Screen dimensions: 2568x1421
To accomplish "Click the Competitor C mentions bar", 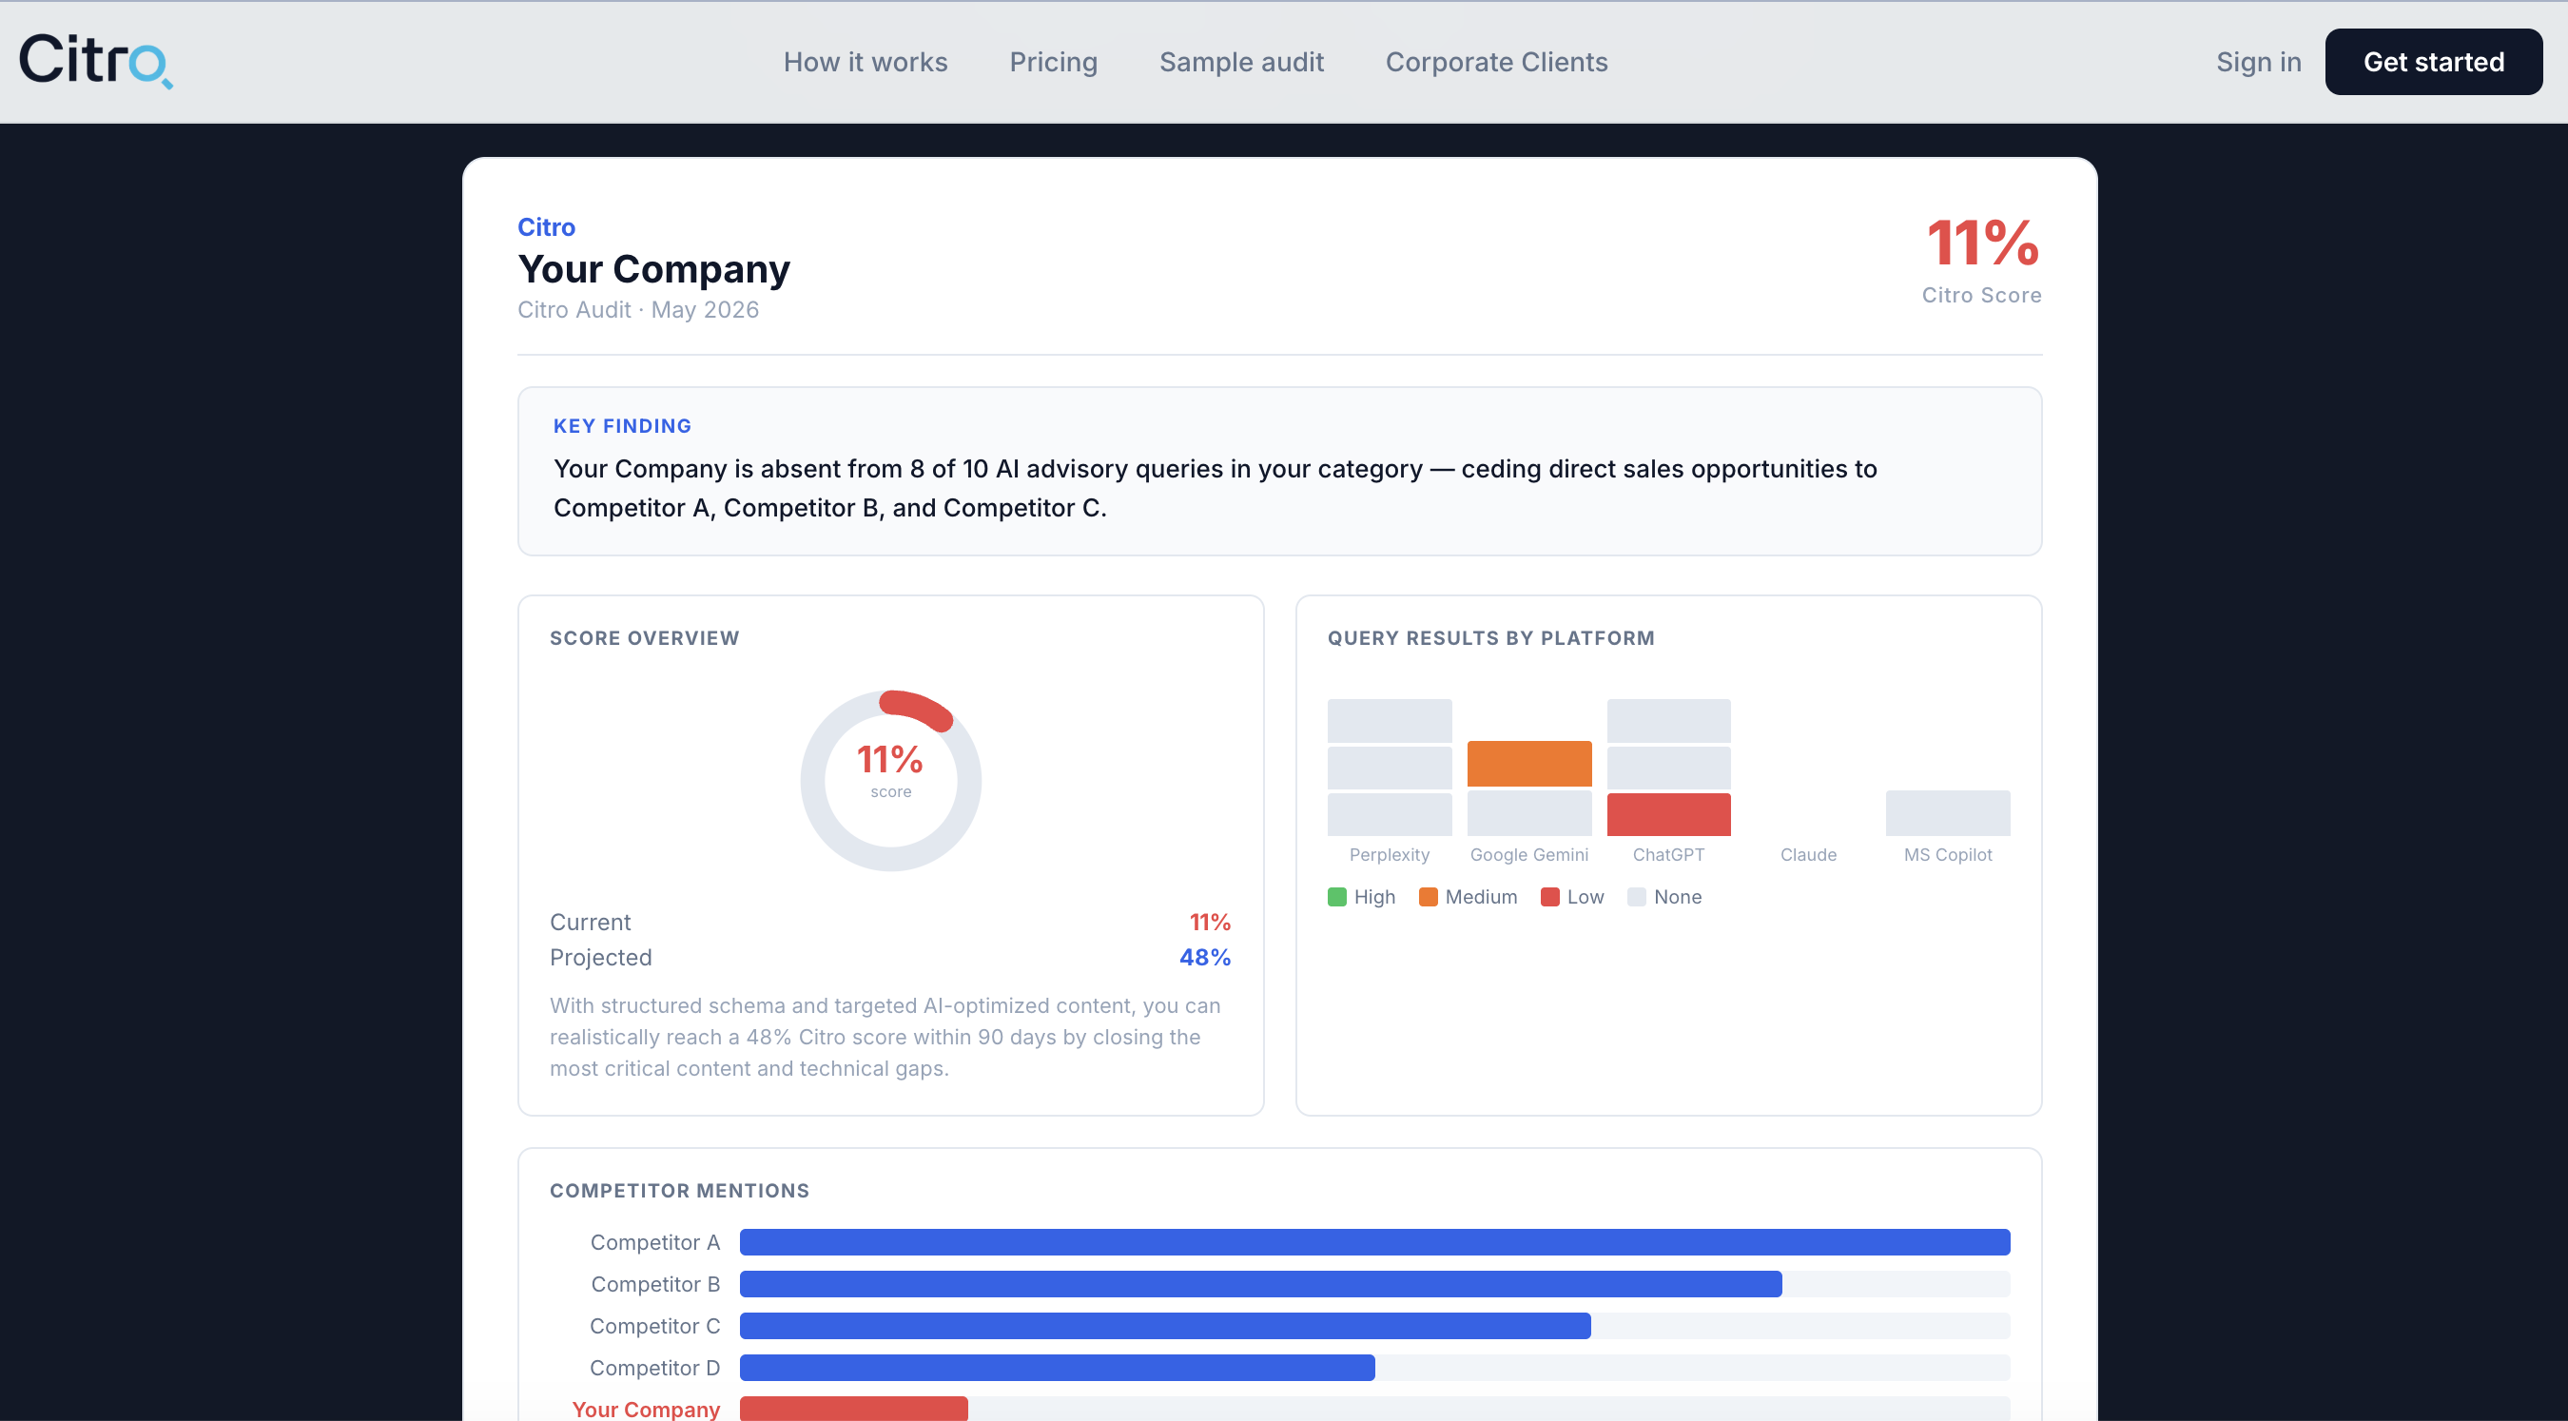I will 1165,1325.
